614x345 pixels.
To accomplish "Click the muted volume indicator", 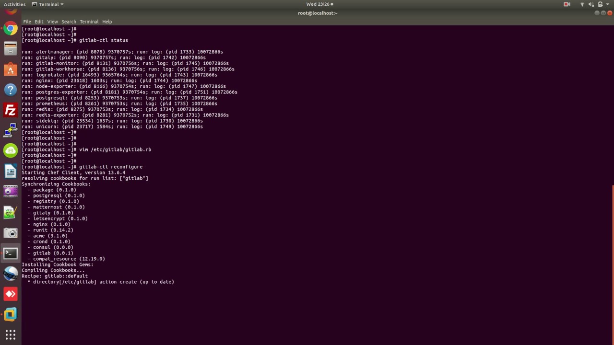I will (591, 4).
